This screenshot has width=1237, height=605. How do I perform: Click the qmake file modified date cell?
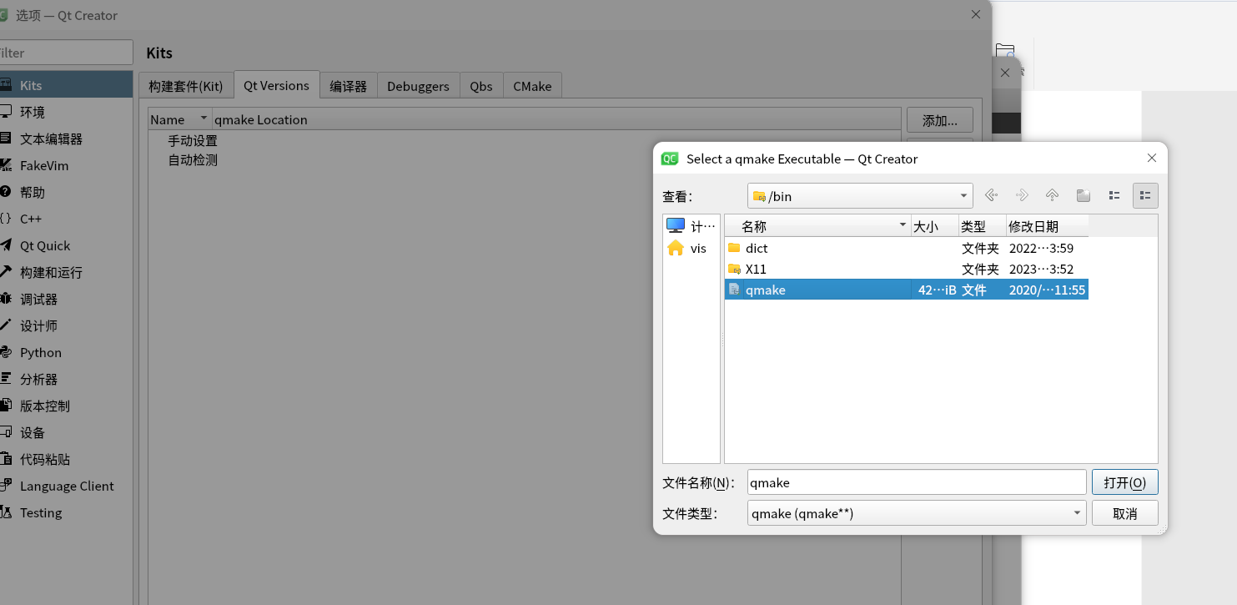pos(1047,290)
